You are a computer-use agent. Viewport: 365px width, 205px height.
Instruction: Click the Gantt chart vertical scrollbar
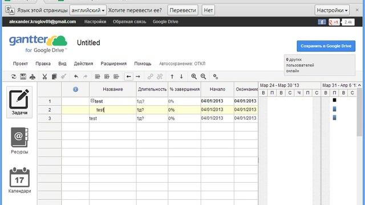pos(359,112)
